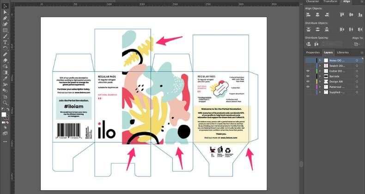Click Vertical Distribute Center icon
The image size is (365, 194).
click(317, 29)
